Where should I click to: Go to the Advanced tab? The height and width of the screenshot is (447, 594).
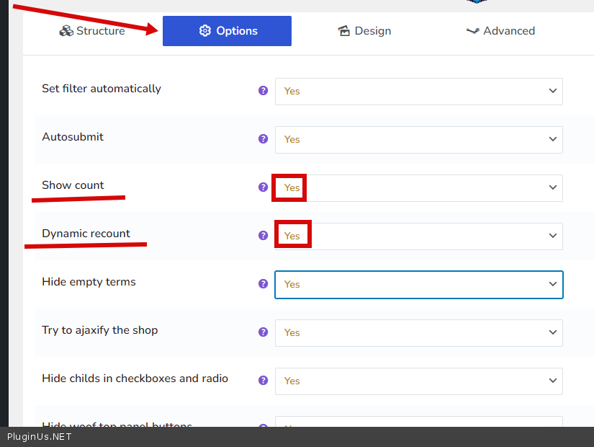pos(500,31)
